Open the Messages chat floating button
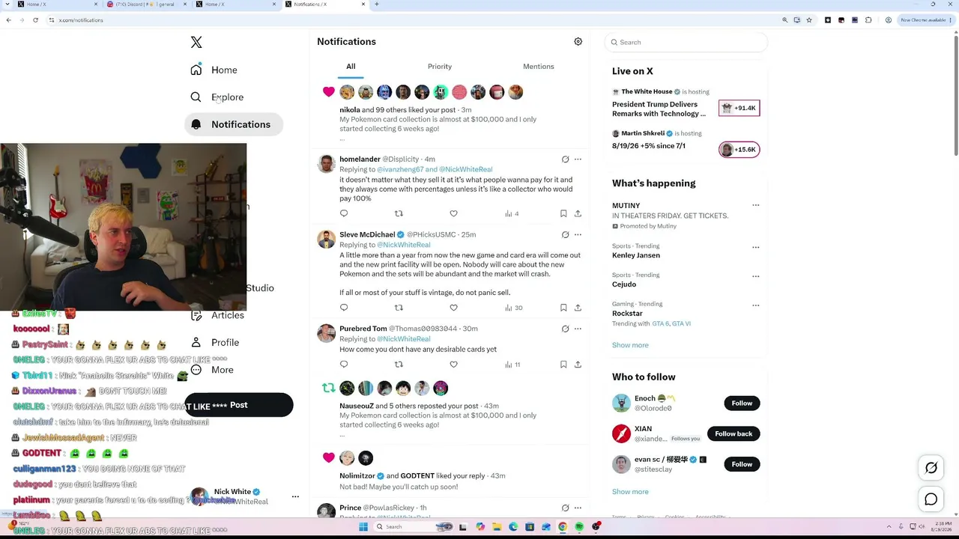Viewport: 959px width, 539px height. click(x=931, y=500)
